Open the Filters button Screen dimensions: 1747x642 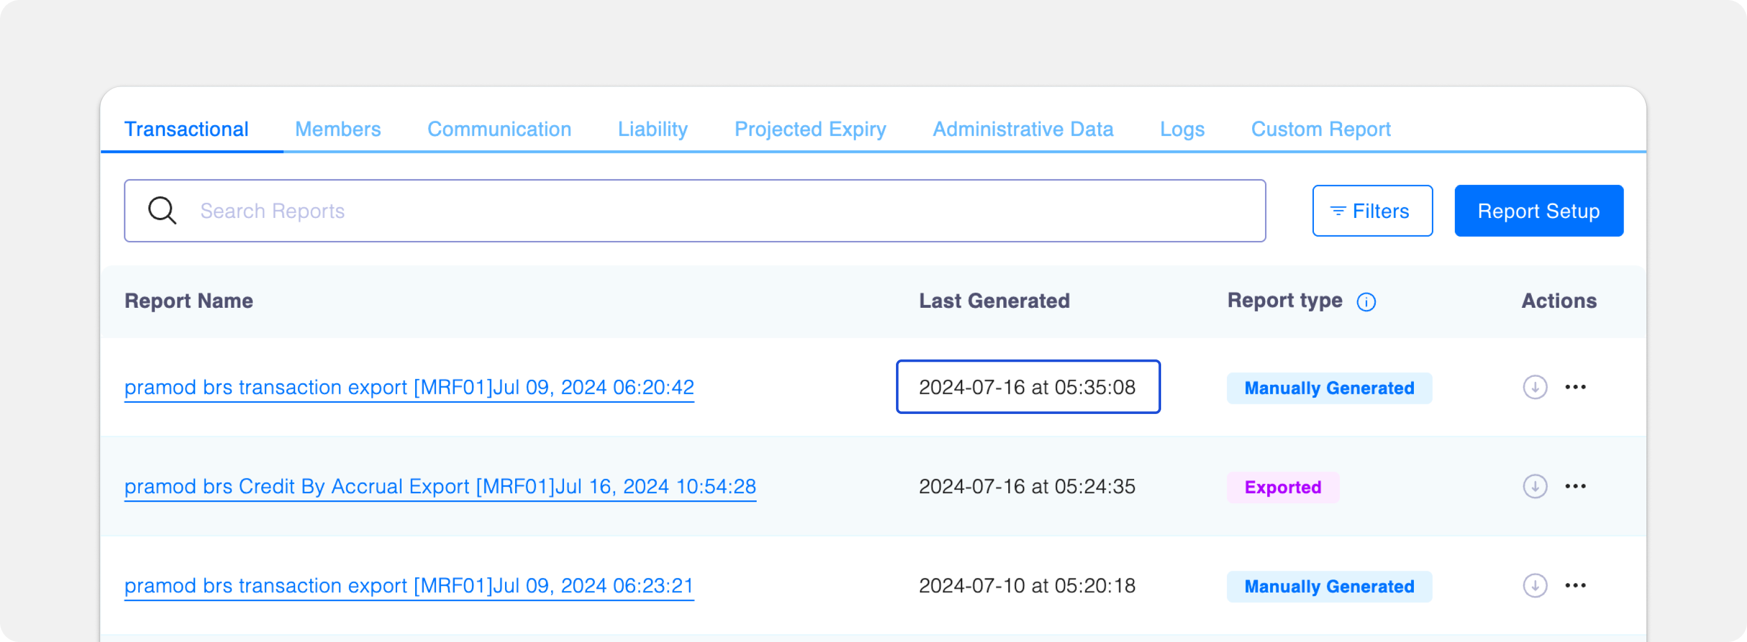(x=1372, y=211)
